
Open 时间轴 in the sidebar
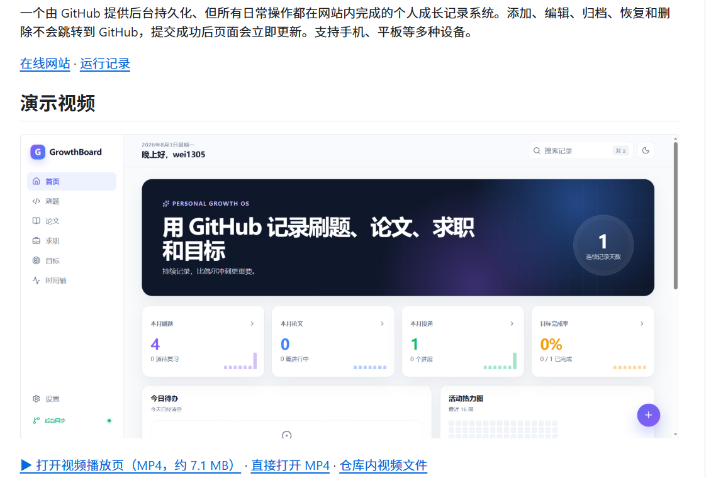coord(72,281)
